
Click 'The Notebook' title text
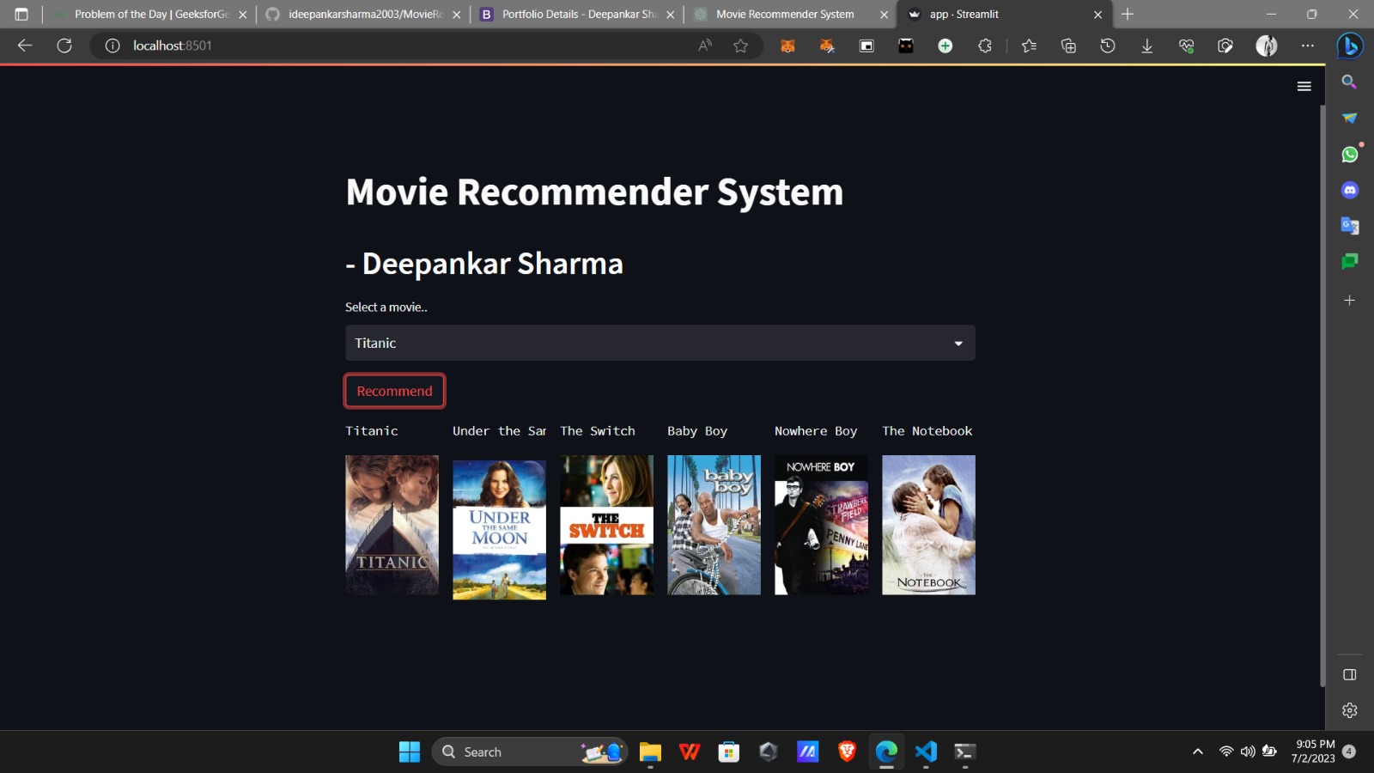coord(927,431)
